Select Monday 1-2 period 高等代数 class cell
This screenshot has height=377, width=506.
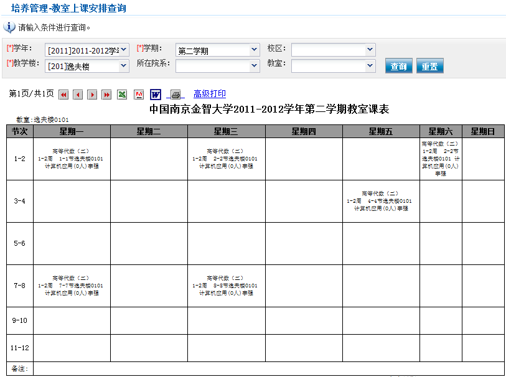point(71,159)
